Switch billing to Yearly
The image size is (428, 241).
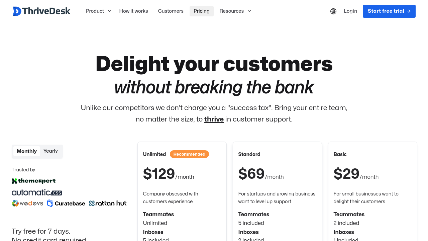50,151
